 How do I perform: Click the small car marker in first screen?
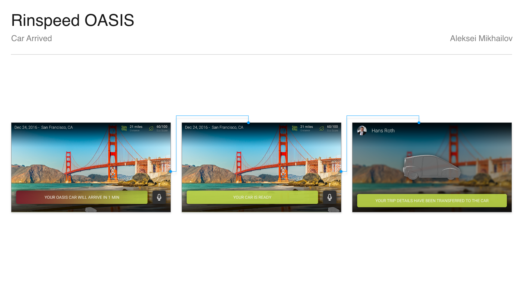(x=91, y=210)
